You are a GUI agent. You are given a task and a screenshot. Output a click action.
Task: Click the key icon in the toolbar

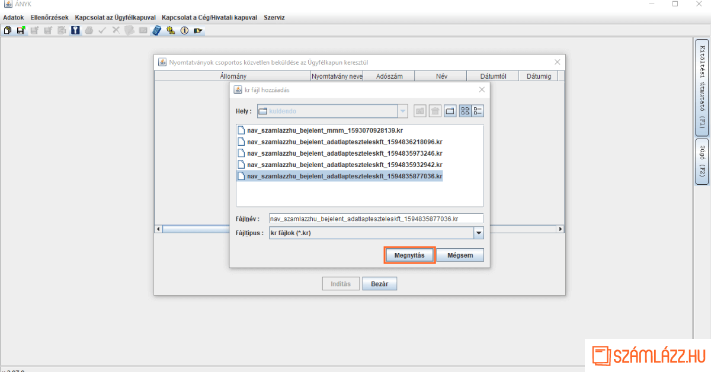(75, 30)
